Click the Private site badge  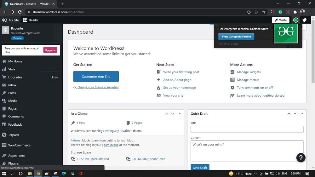click(17, 38)
